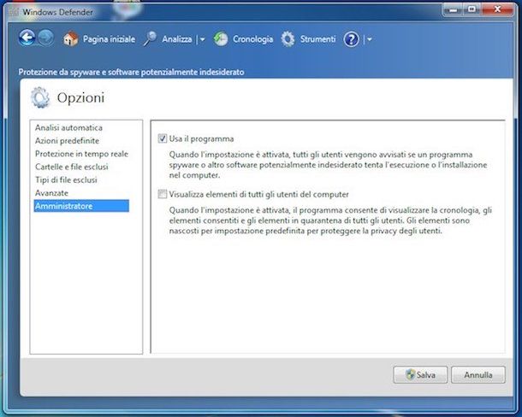Screen dimensions: 522x417
Task: Open Pagina iniziale from the toolbar
Action: click(x=109, y=39)
